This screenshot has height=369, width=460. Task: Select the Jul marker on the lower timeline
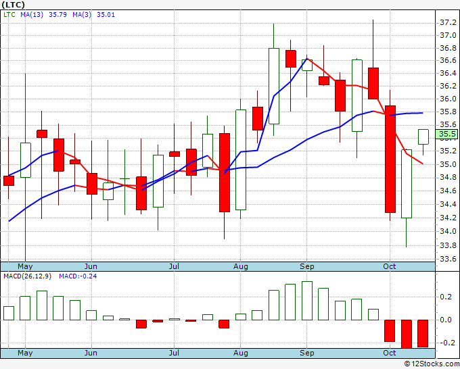174,353
